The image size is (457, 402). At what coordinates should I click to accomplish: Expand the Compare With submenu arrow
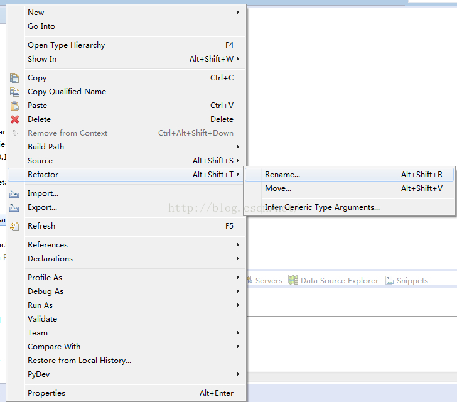coord(238,347)
